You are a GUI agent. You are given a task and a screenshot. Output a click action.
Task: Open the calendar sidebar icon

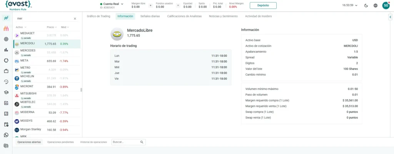pos(6,124)
